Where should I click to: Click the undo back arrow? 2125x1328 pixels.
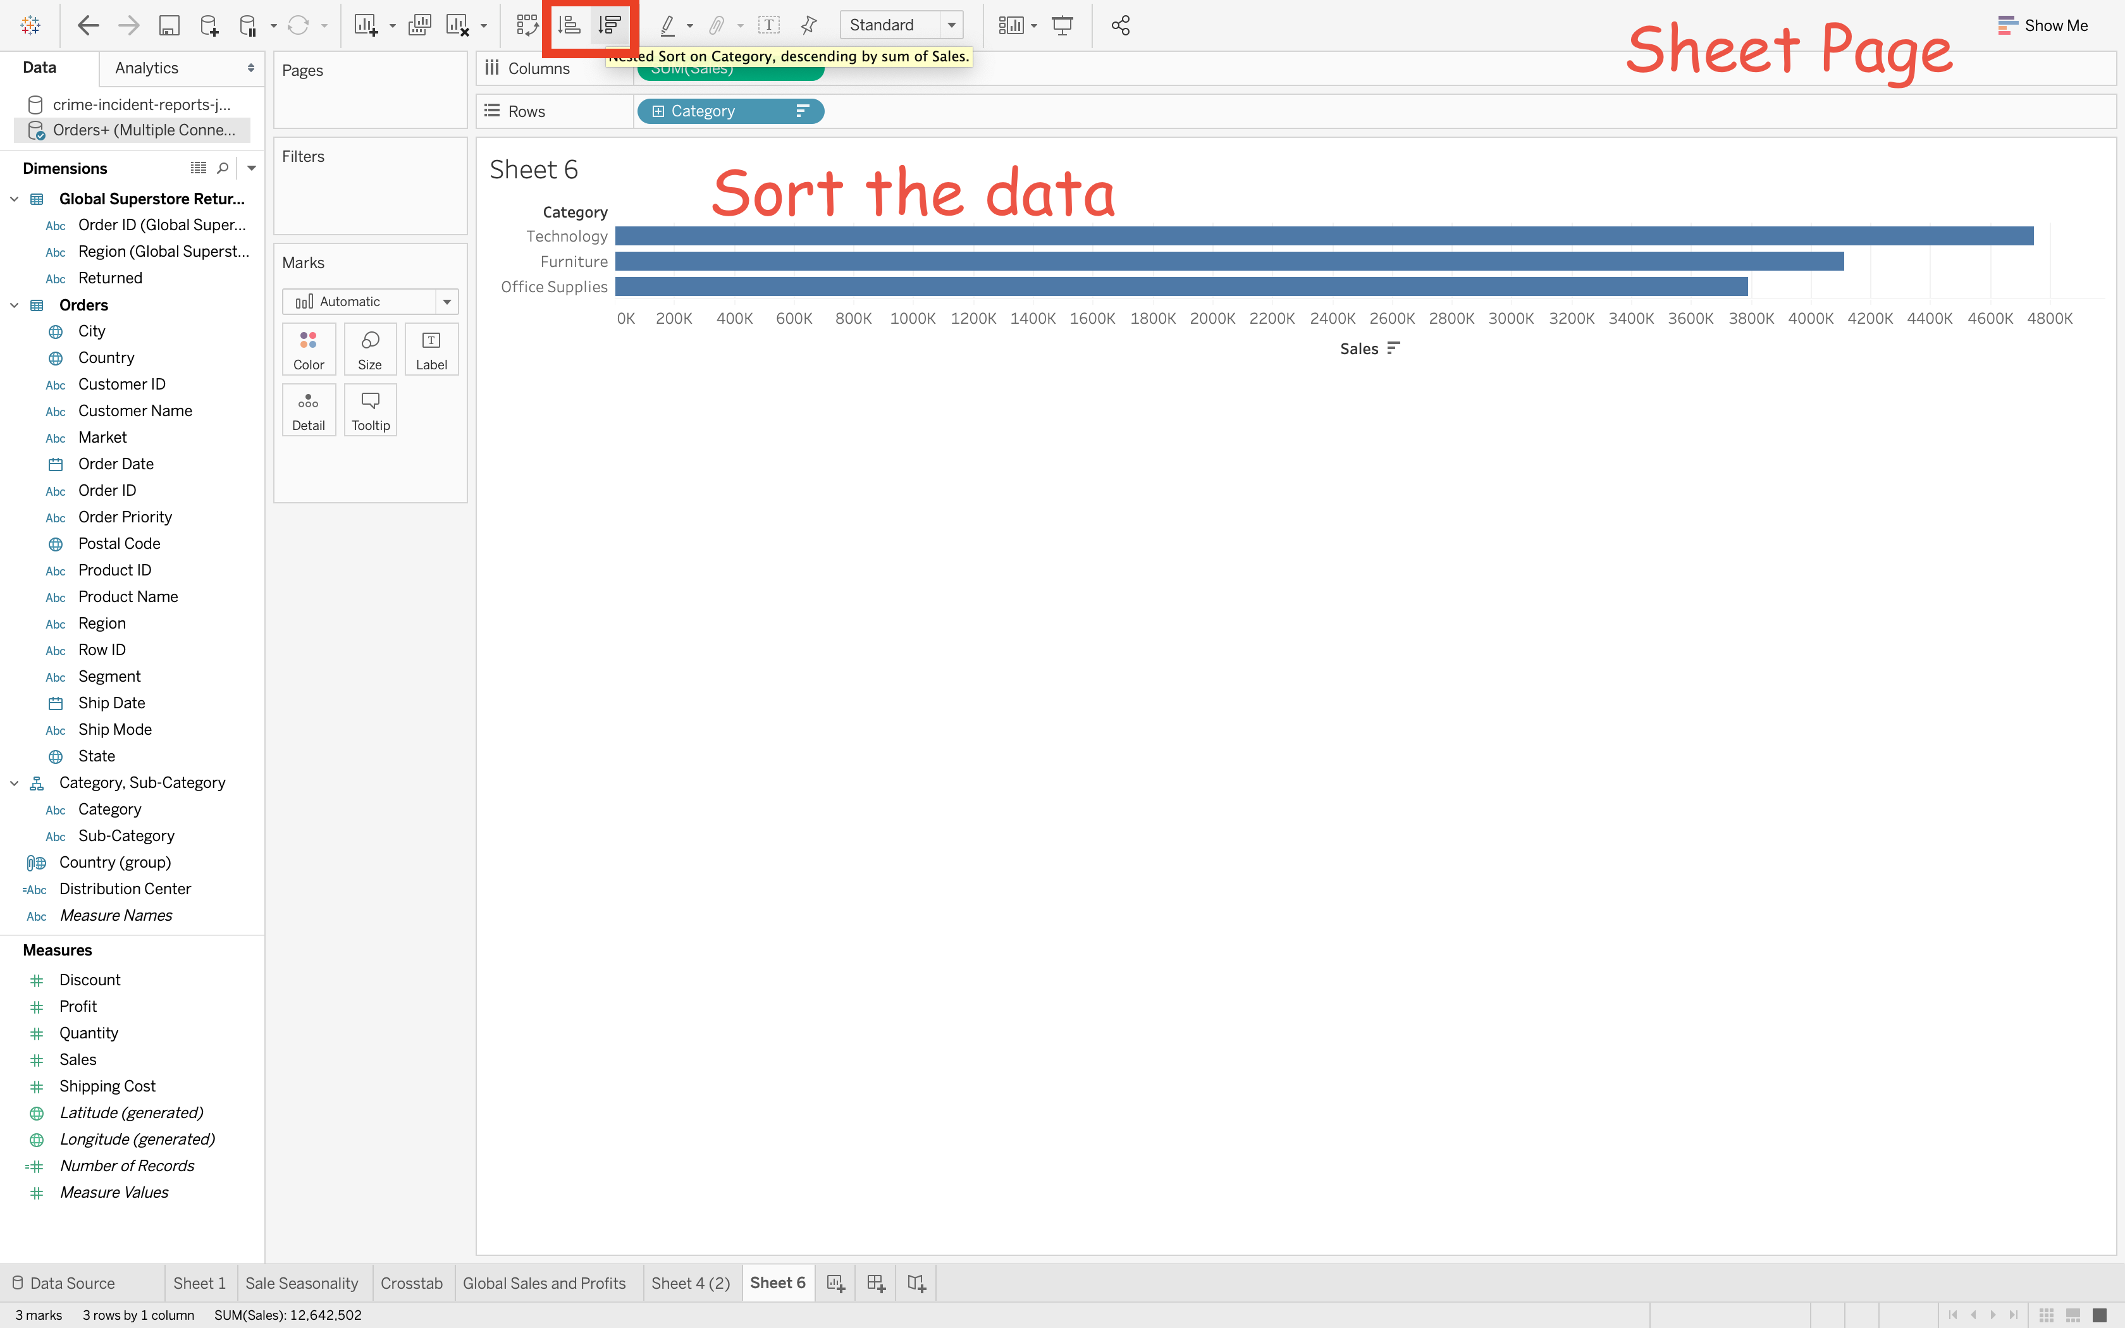[88, 25]
